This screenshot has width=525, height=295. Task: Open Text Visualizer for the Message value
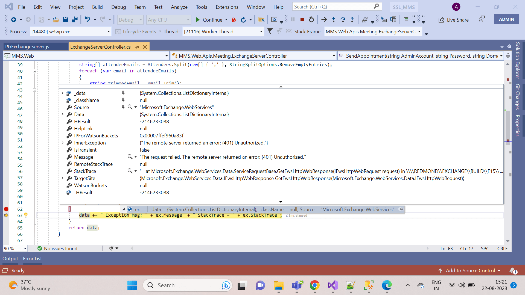pyautogui.click(x=130, y=157)
